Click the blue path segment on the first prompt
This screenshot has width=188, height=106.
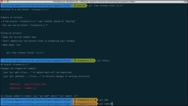point(36,6)
